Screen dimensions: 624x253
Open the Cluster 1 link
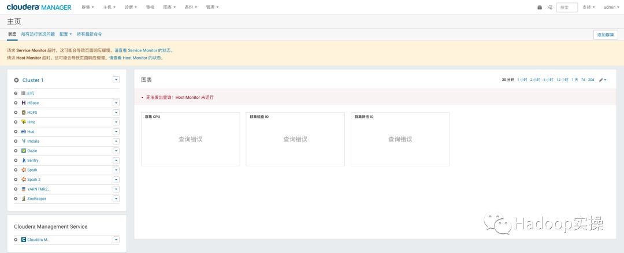[x=33, y=80]
